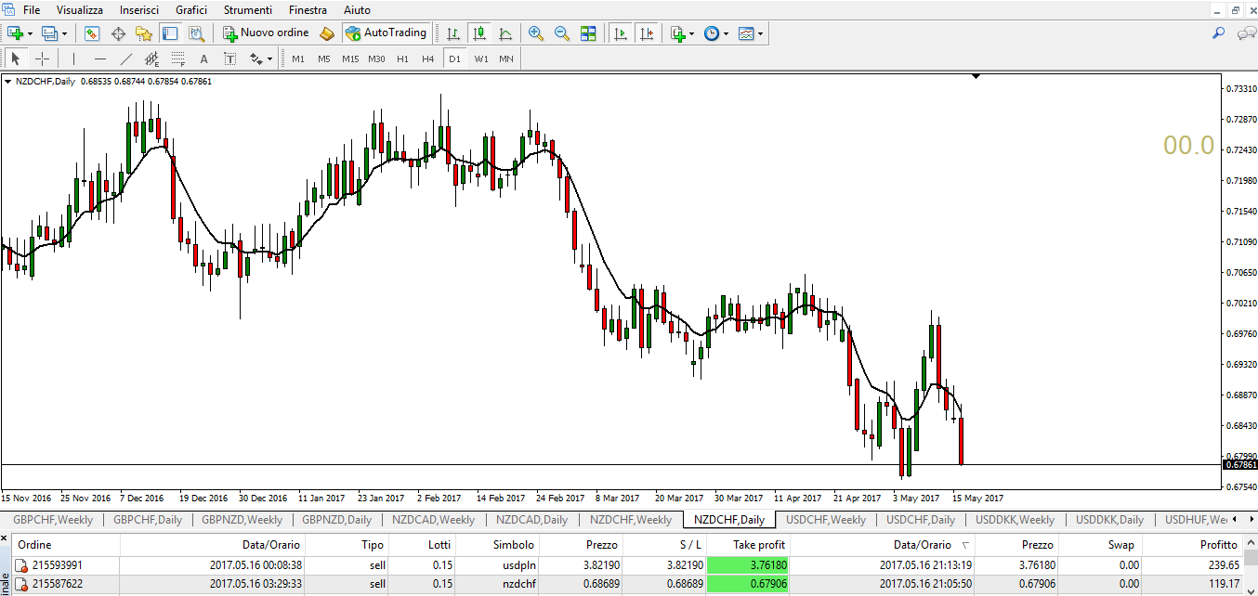Set timeframe to MN

point(506,58)
